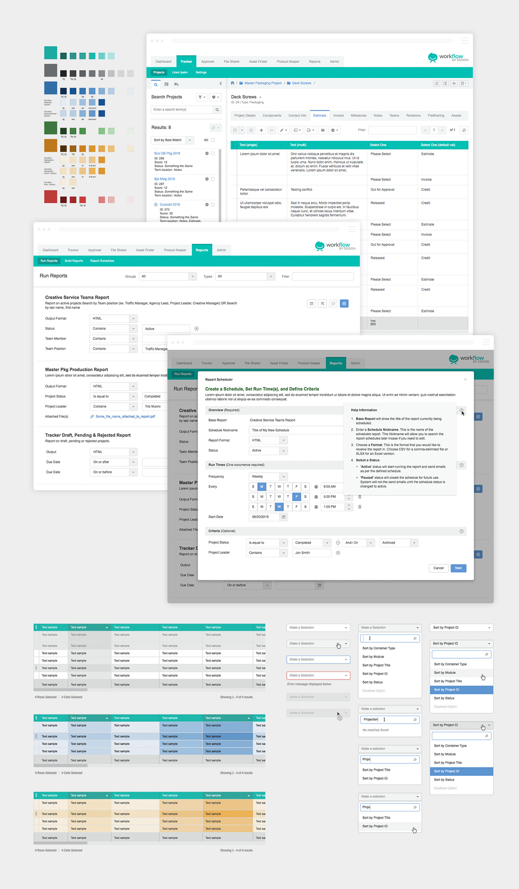Screen dimensions: 519x889
Task: Open the Approver tab in the Tracker window
Action: [208, 62]
